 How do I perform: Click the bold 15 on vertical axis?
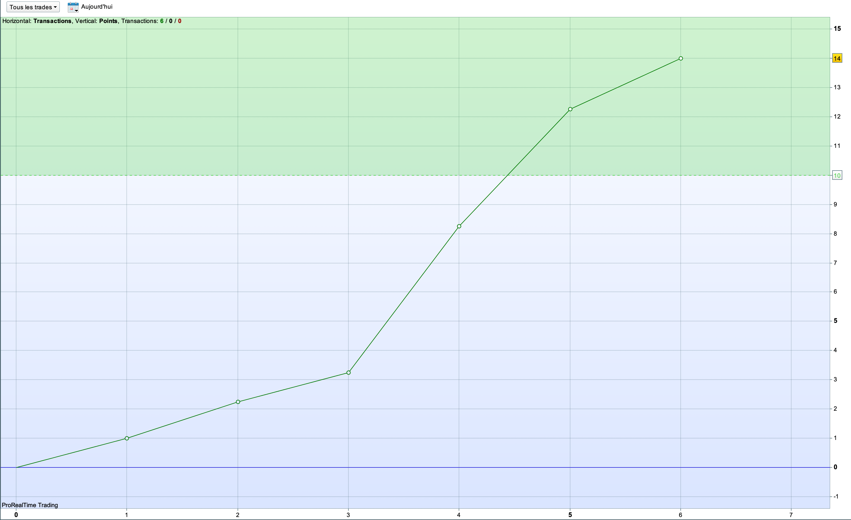tap(837, 29)
